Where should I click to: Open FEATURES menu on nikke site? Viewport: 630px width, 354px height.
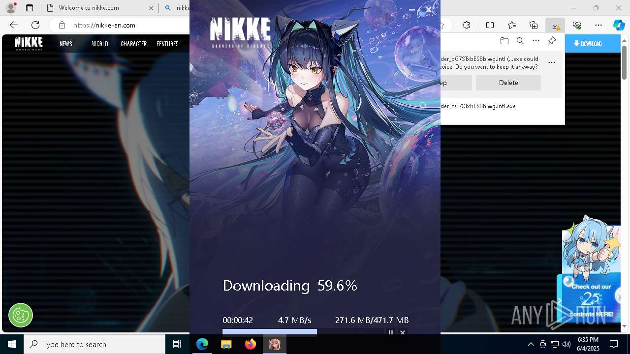(167, 44)
